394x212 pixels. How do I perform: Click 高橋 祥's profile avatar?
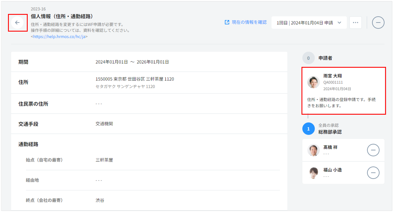point(313,150)
